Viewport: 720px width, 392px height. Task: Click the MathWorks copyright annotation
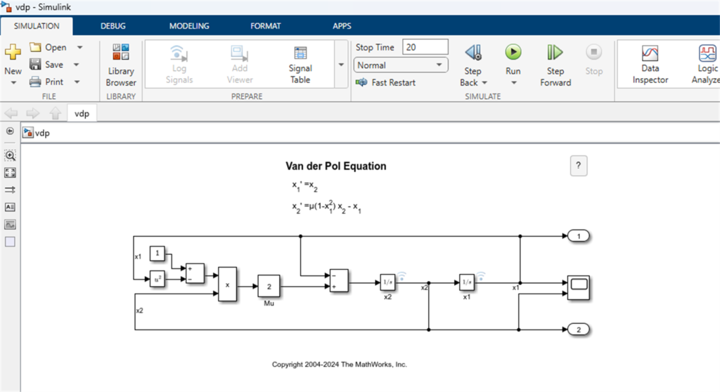pos(340,365)
